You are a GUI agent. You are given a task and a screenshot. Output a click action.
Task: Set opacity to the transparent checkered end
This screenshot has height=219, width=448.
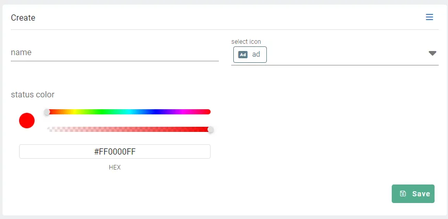point(49,129)
